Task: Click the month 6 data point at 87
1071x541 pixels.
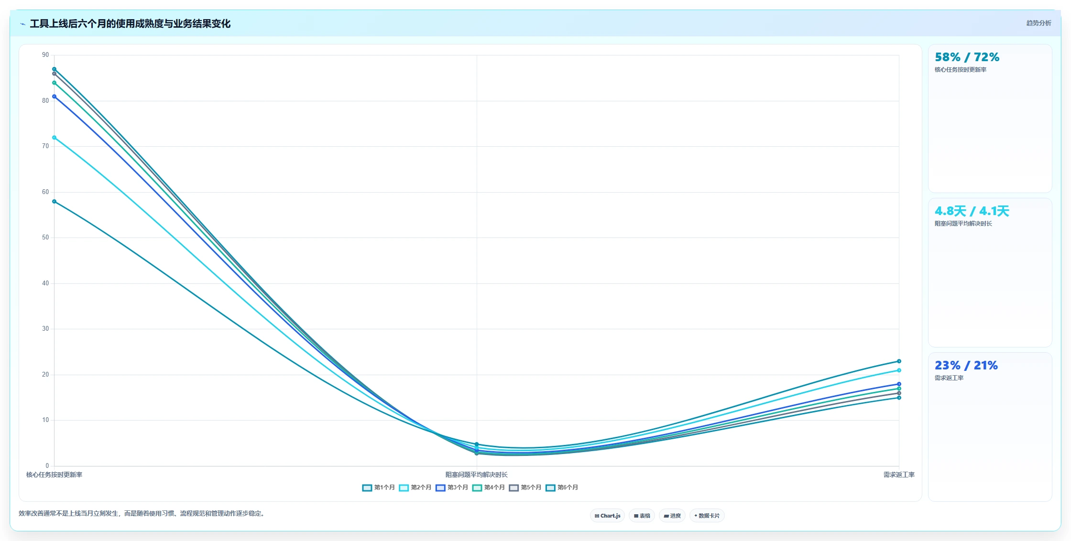Action: (x=54, y=69)
